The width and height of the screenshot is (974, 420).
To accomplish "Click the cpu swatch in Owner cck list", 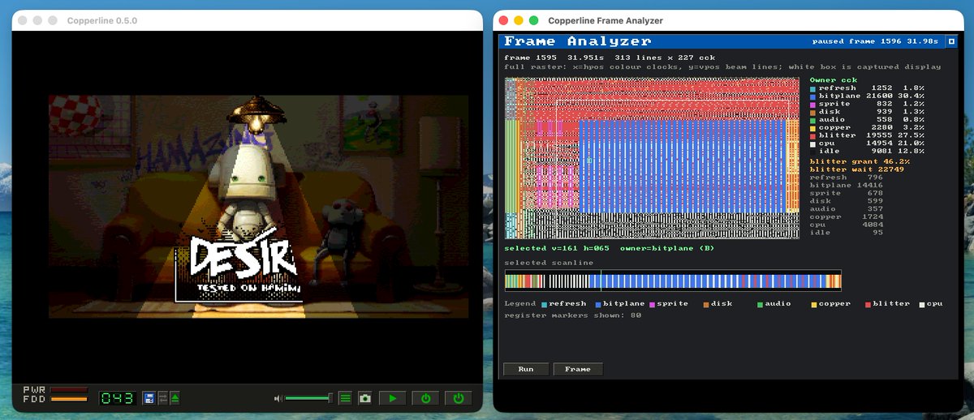I will click(x=812, y=144).
